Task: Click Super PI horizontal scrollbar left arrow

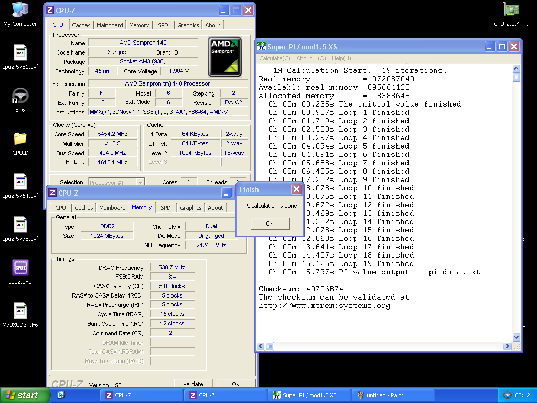Action: pos(261,346)
